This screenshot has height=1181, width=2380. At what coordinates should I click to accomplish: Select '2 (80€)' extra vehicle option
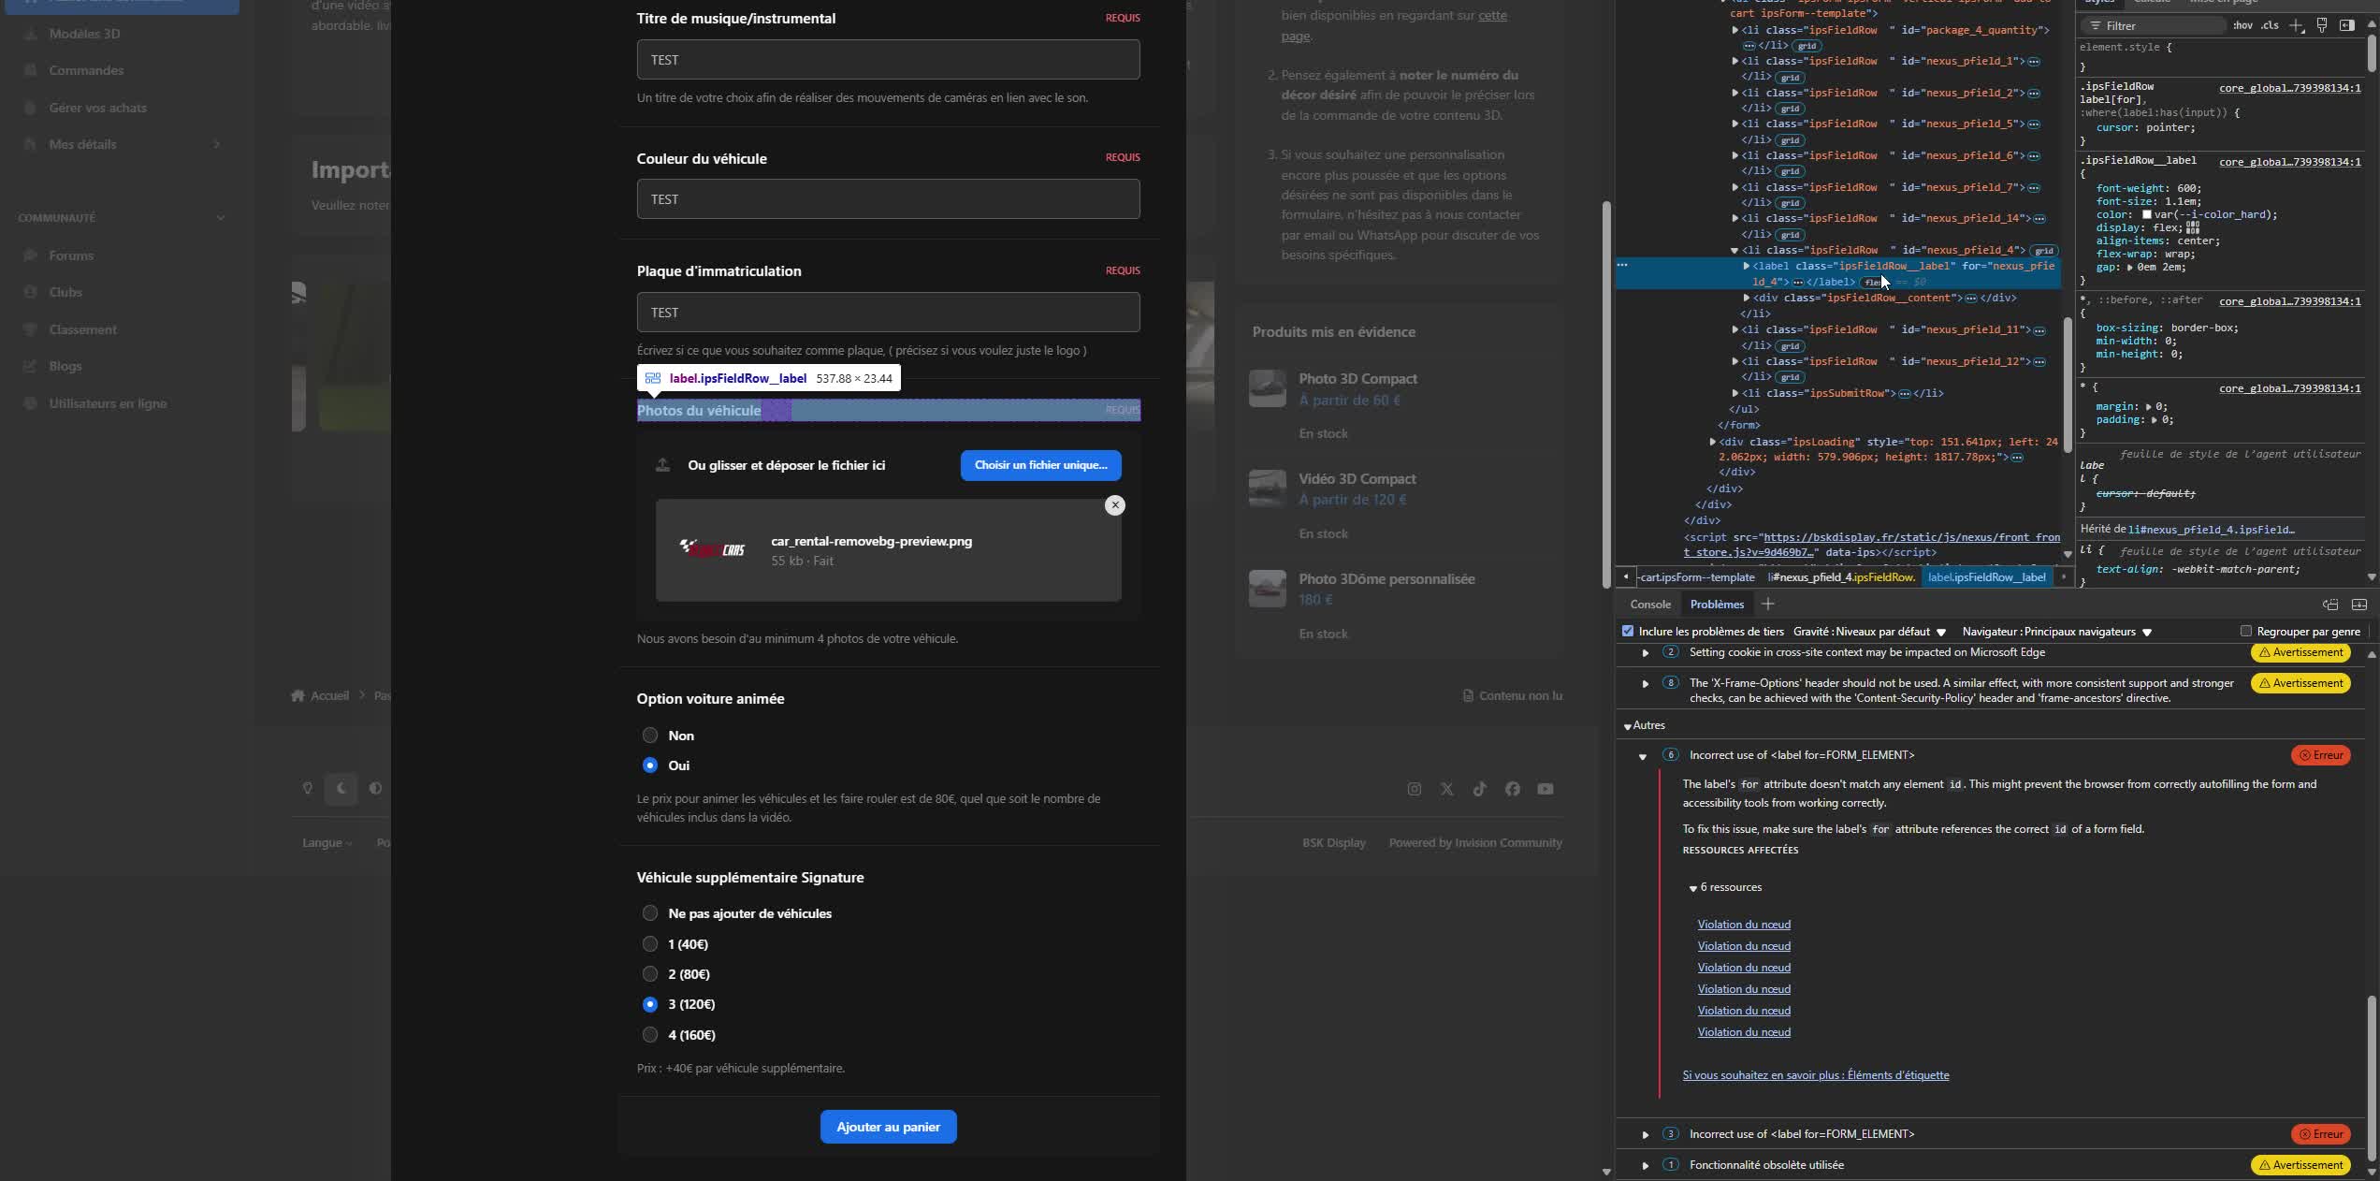(x=650, y=974)
